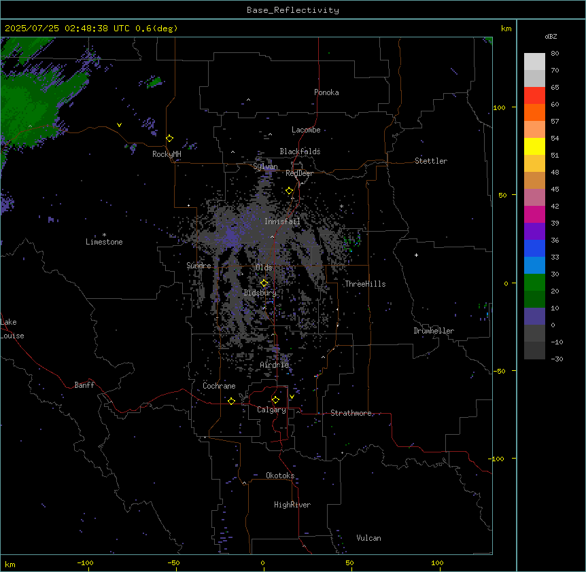The image size is (586, 572).
Task: Click the dBZ legend heading
Action: [551, 36]
